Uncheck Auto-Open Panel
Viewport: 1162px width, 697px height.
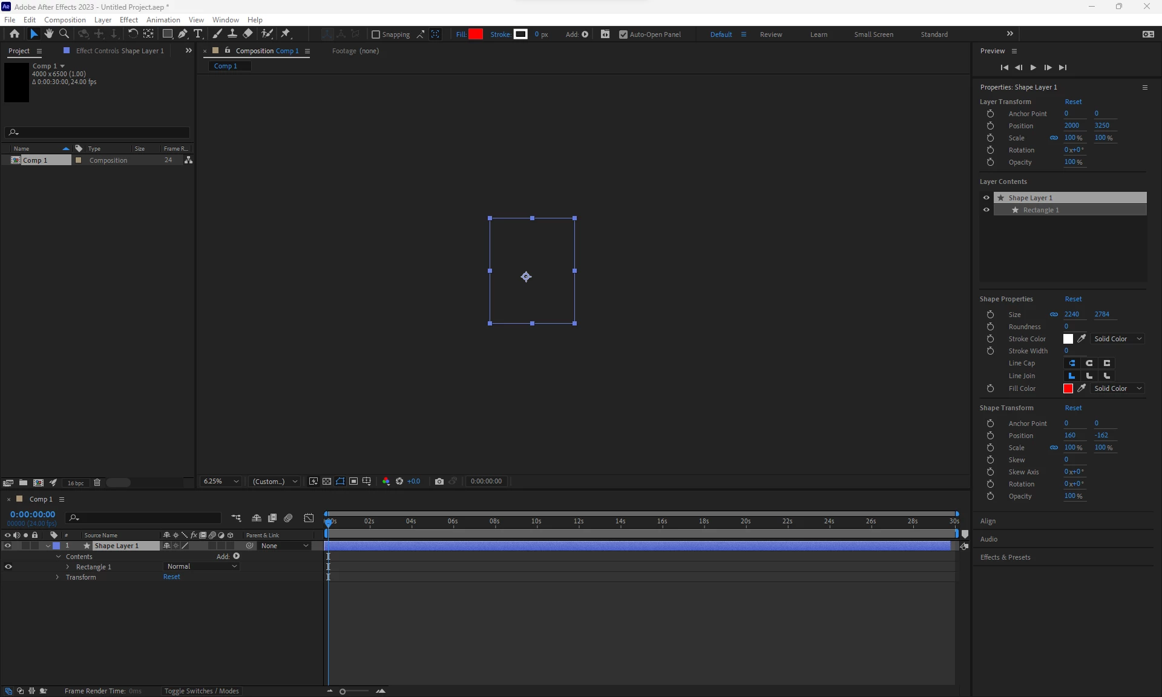pos(623,34)
